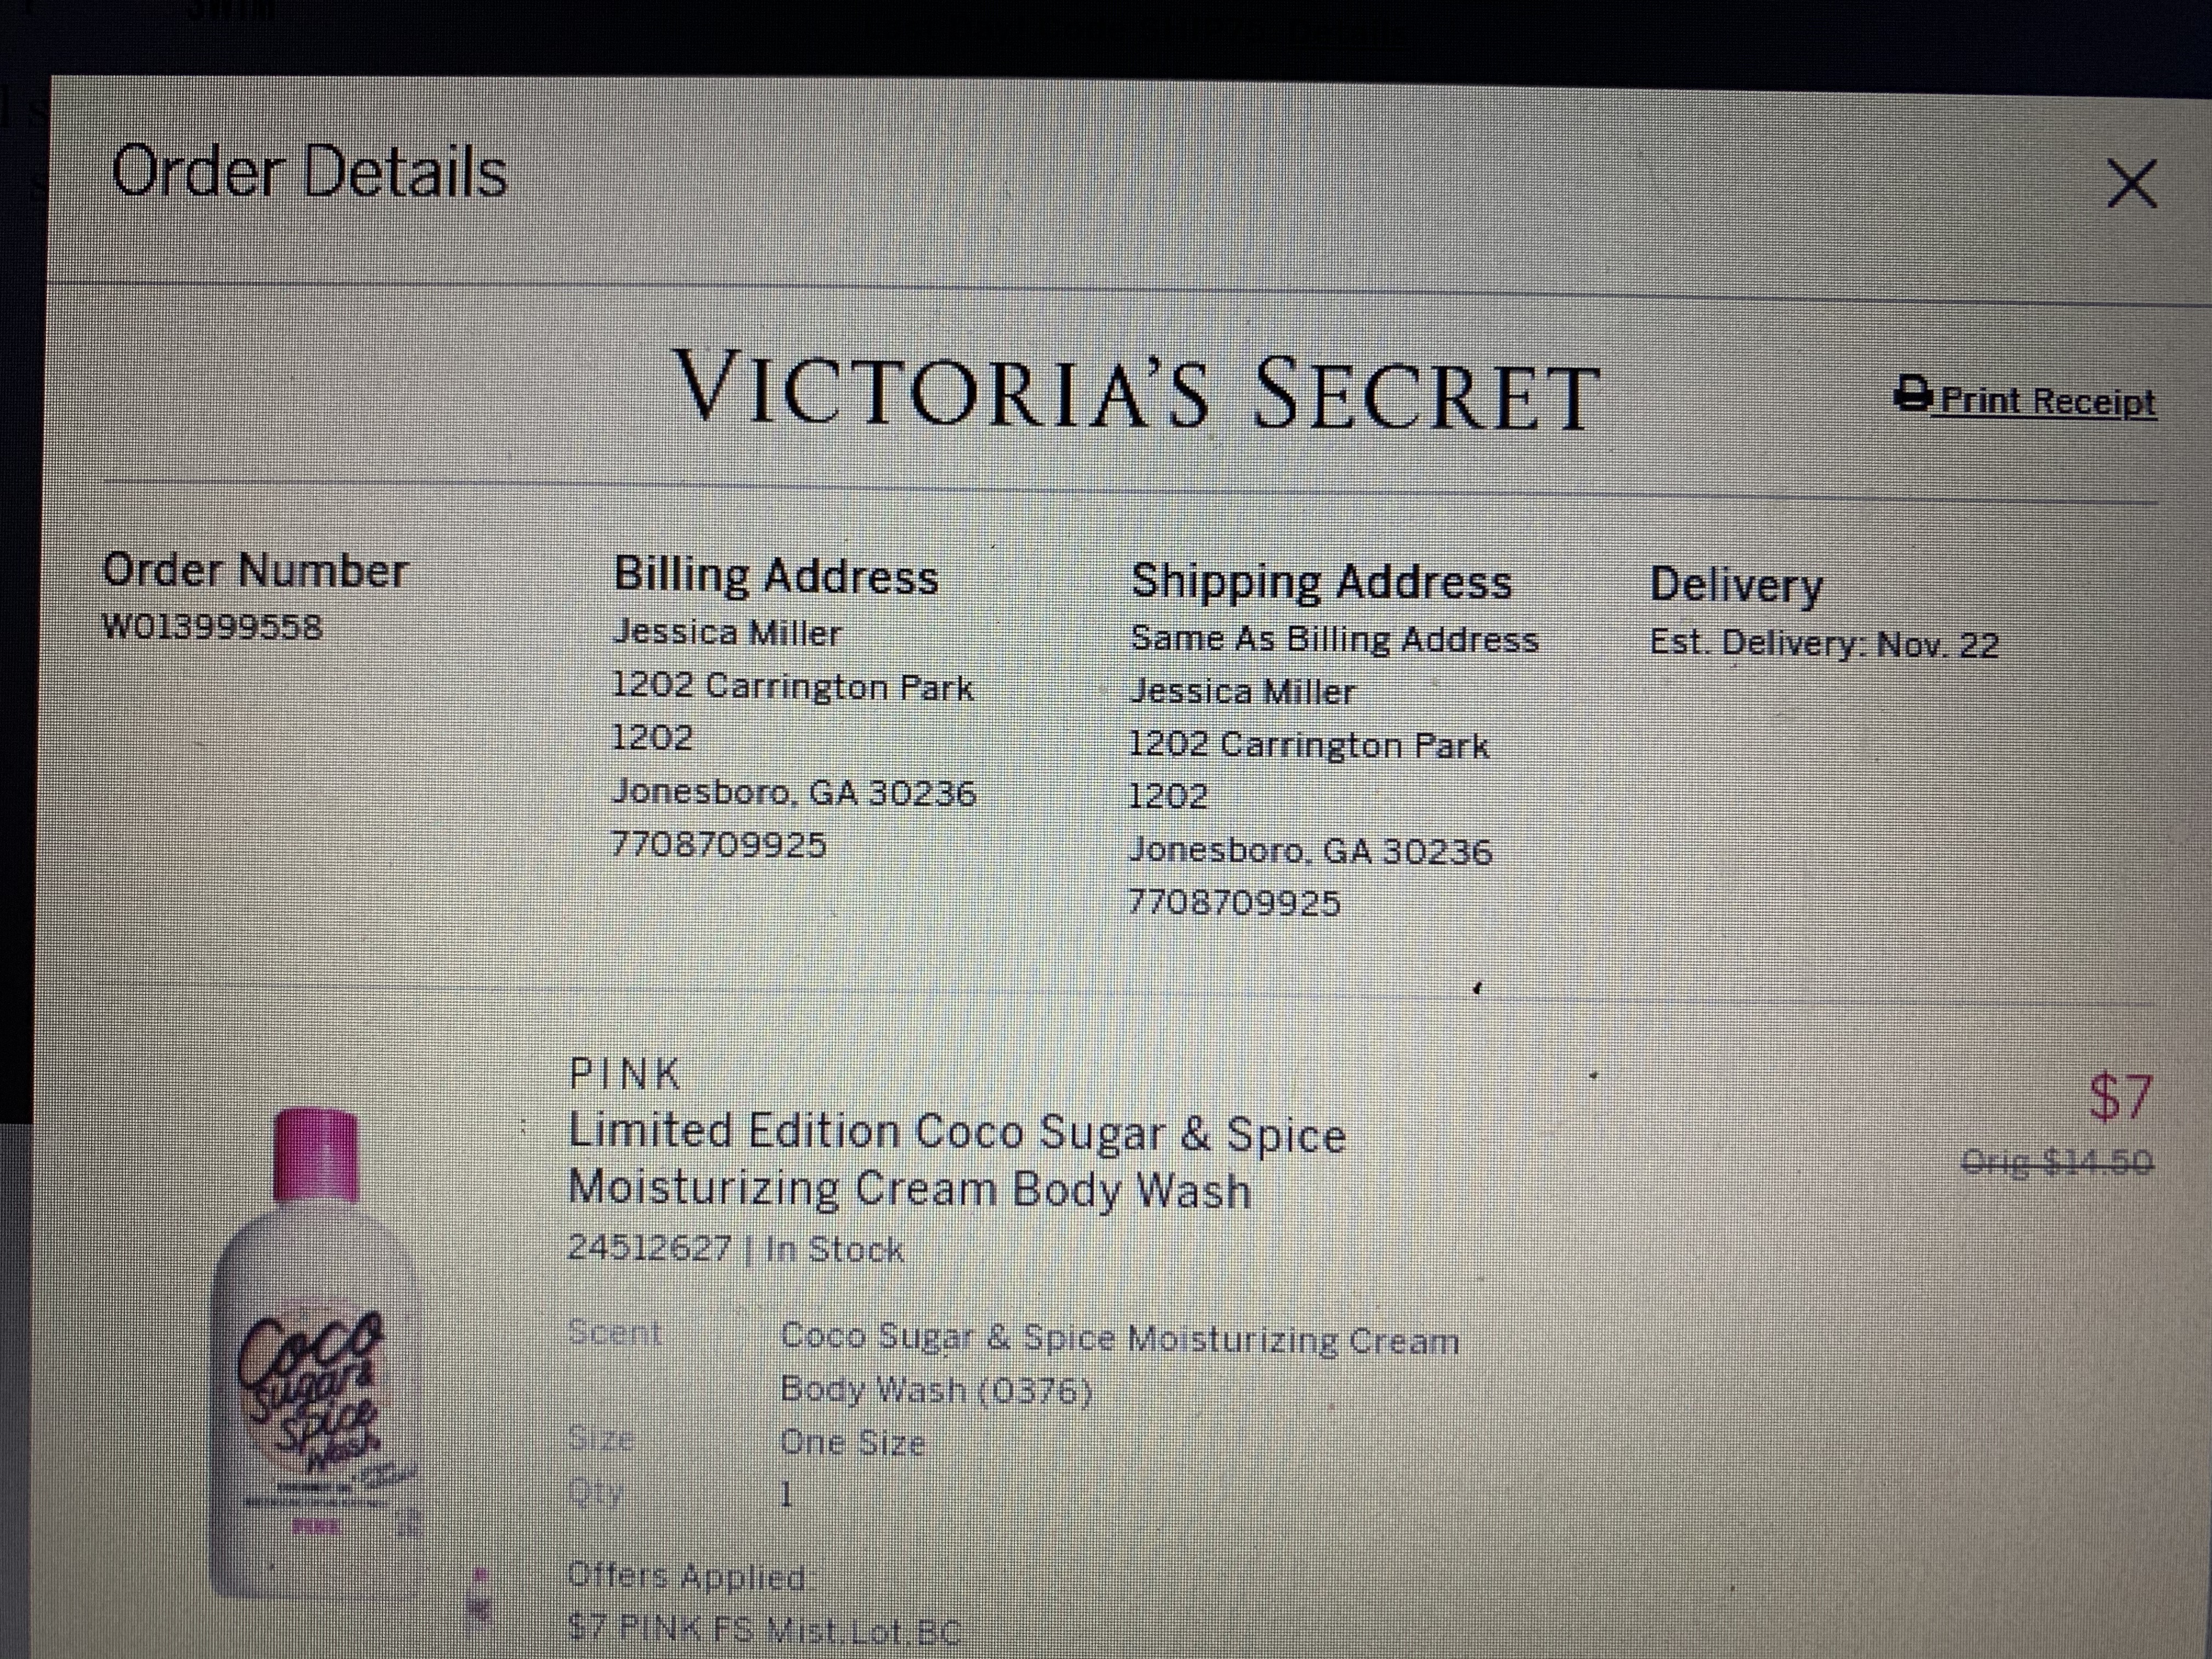
Task: Click the $7 sale price
Action: (x=2120, y=1098)
